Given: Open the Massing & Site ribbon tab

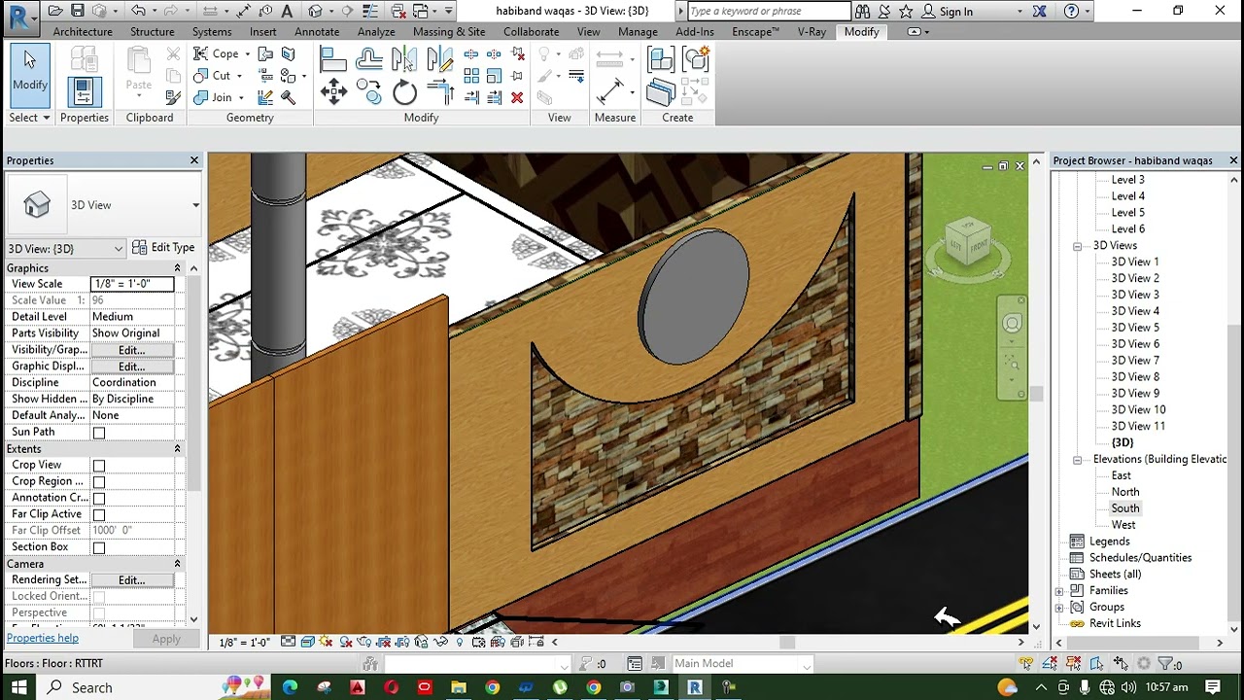Looking at the screenshot, I should (449, 32).
